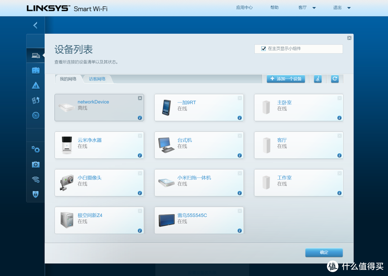Image resolution: width=388 pixels, height=276 pixels.
Task: Toggle 在主页显示小组件 checkbox
Action: (x=264, y=49)
